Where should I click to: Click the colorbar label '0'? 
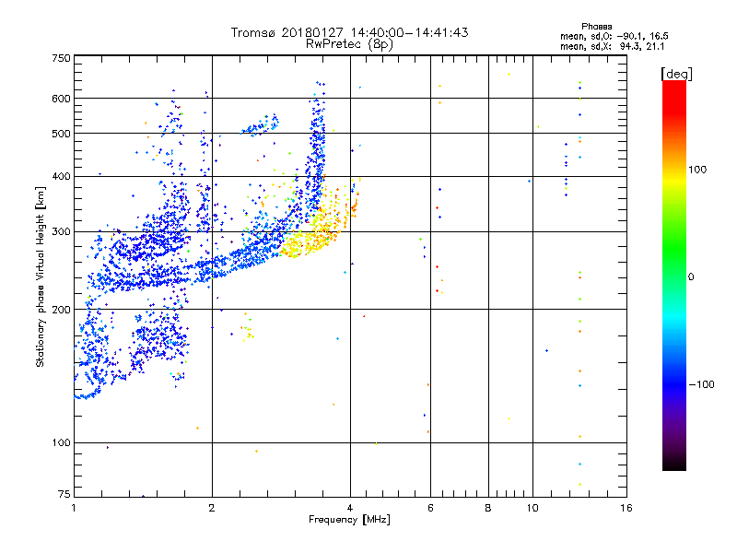point(690,277)
